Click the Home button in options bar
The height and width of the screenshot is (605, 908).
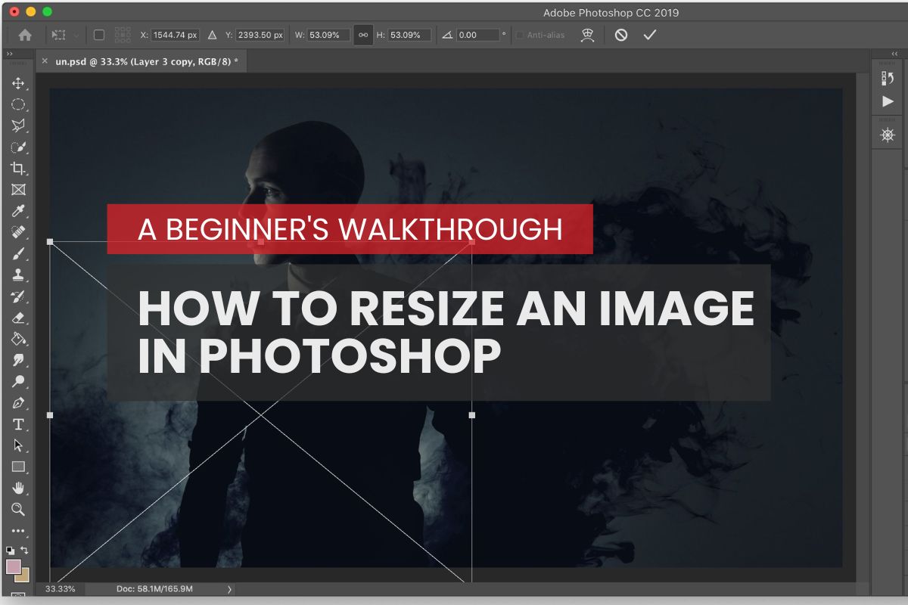click(x=25, y=35)
